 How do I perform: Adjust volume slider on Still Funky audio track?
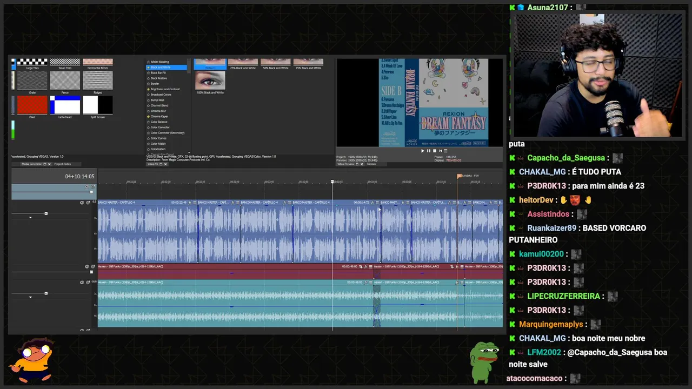(x=46, y=293)
